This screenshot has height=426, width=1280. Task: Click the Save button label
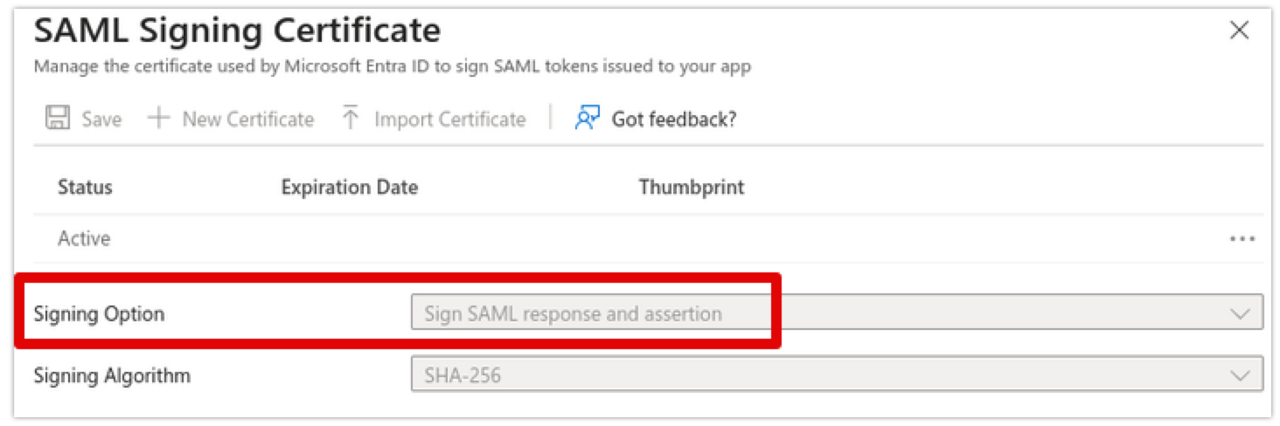[x=101, y=120]
